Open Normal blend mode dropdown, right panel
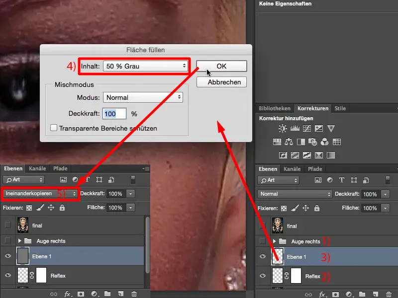Screen dimensions: 398x298 tap(295, 194)
